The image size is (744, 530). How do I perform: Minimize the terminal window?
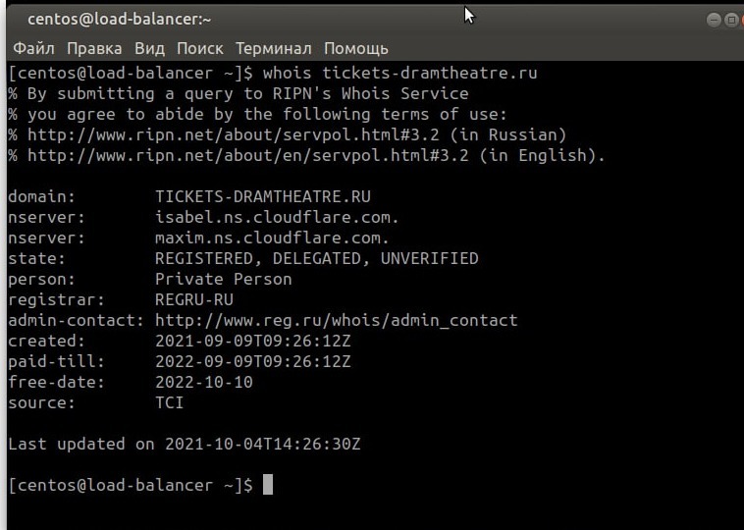tap(713, 20)
